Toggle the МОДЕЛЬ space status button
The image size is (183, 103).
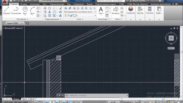coord(128,102)
